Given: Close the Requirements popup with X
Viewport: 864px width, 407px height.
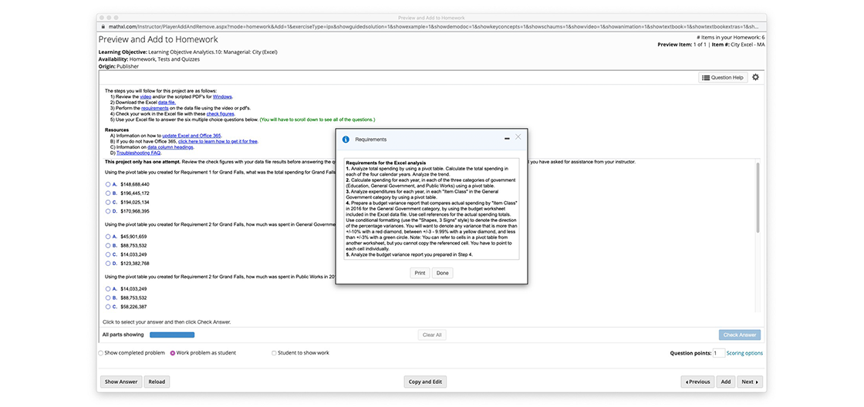Looking at the screenshot, I should (x=518, y=137).
